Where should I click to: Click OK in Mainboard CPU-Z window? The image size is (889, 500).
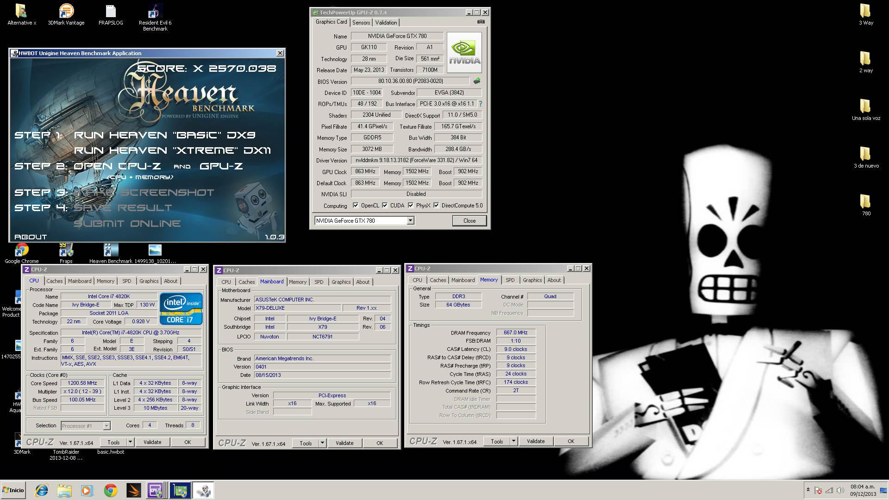click(x=380, y=443)
